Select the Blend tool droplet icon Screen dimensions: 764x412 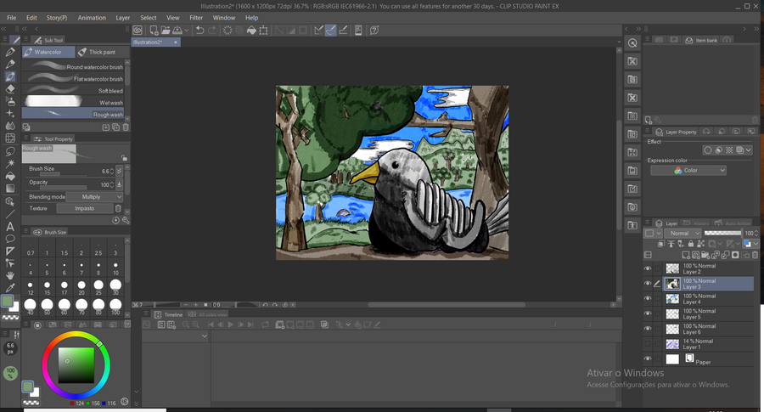pyautogui.click(x=10, y=126)
